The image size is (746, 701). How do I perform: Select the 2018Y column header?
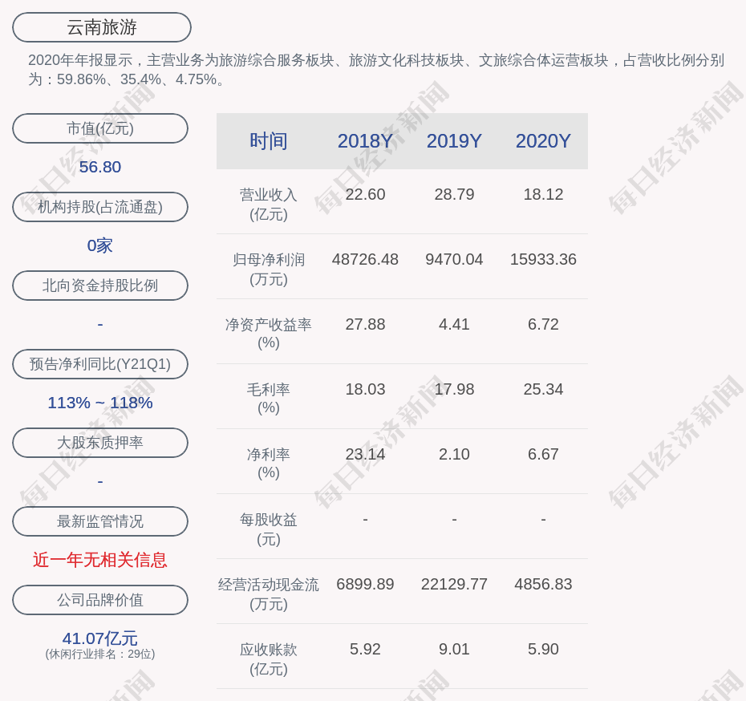[x=366, y=141]
